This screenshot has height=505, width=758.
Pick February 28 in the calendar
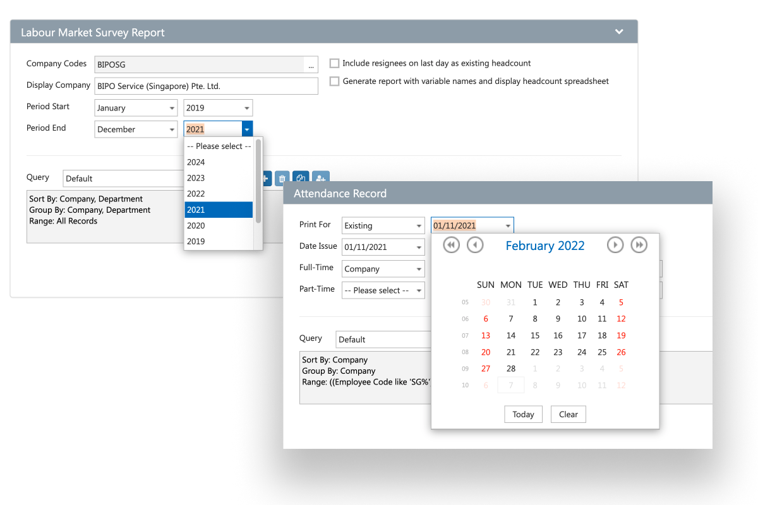click(511, 369)
